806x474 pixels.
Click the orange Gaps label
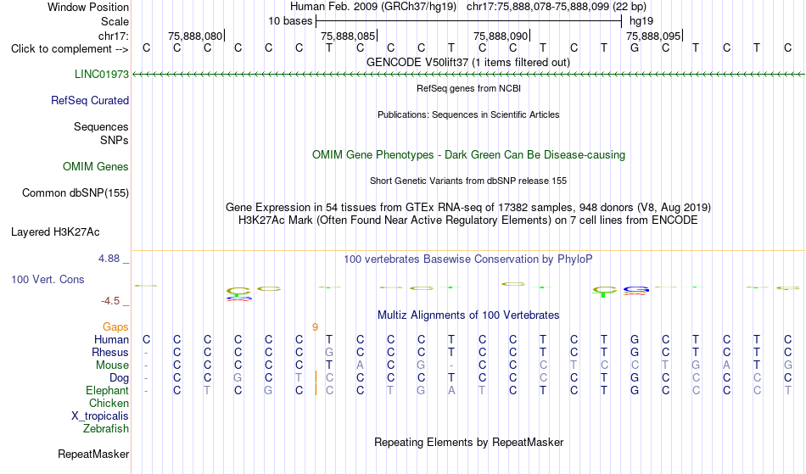coord(115,326)
